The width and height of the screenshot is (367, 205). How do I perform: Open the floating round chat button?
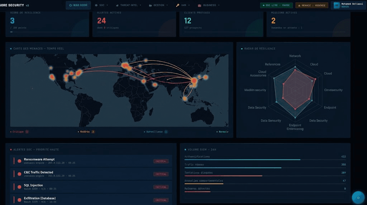pos(358,198)
